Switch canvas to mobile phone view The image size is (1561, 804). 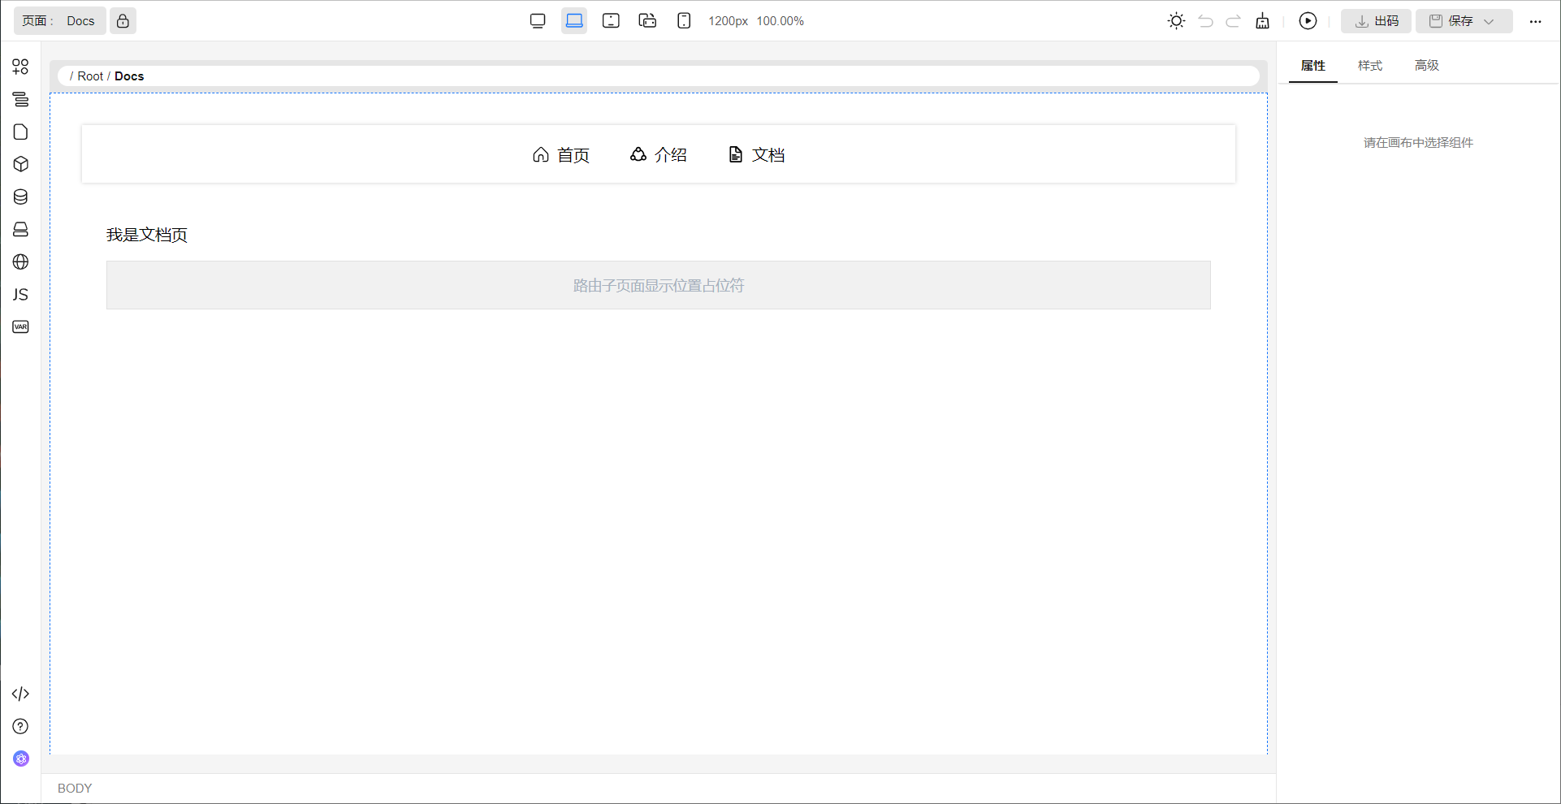[684, 21]
